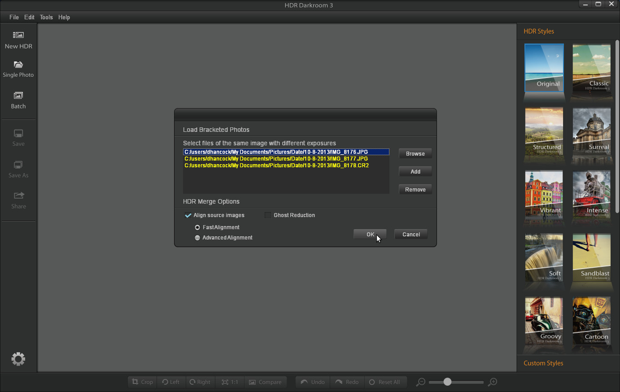Choose the Classic HDR style
Viewport: 620px width, 392px height.
coord(591,67)
